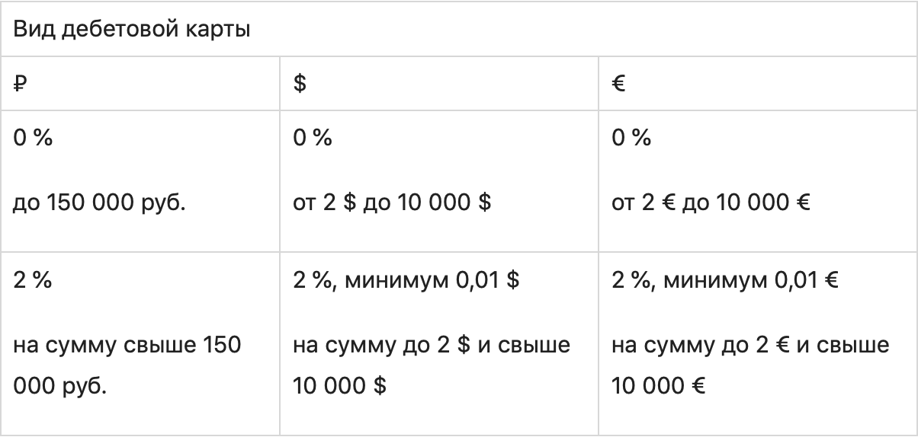
Task: Select the euro € symbol column header
Action: (x=618, y=84)
